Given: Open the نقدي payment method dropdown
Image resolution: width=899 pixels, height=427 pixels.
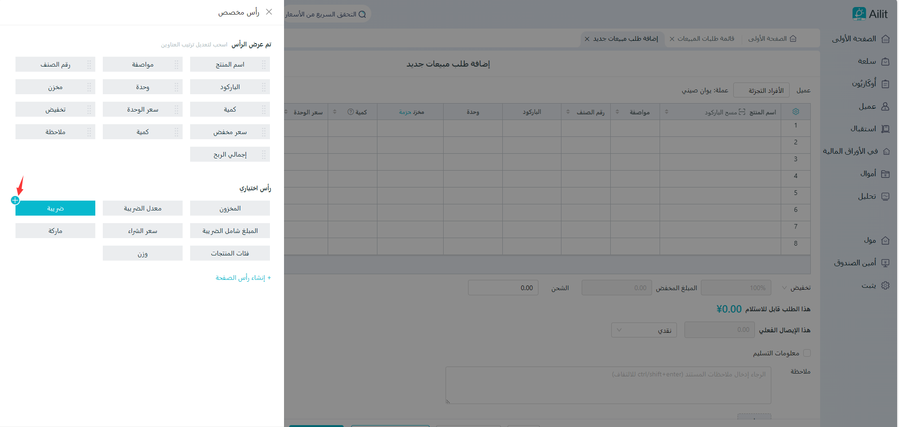Looking at the screenshot, I should (644, 330).
